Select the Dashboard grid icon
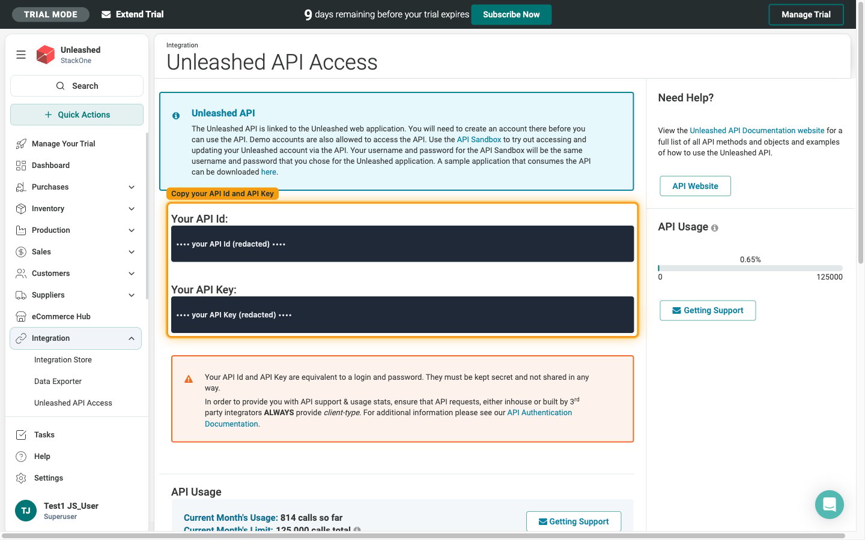This screenshot has width=865, height=540. tap(21, 166)
